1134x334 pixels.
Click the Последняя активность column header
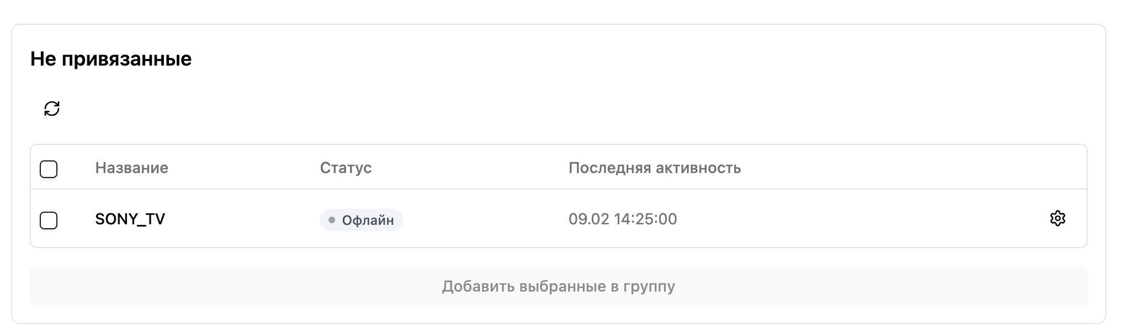click(x=654, y=168)
